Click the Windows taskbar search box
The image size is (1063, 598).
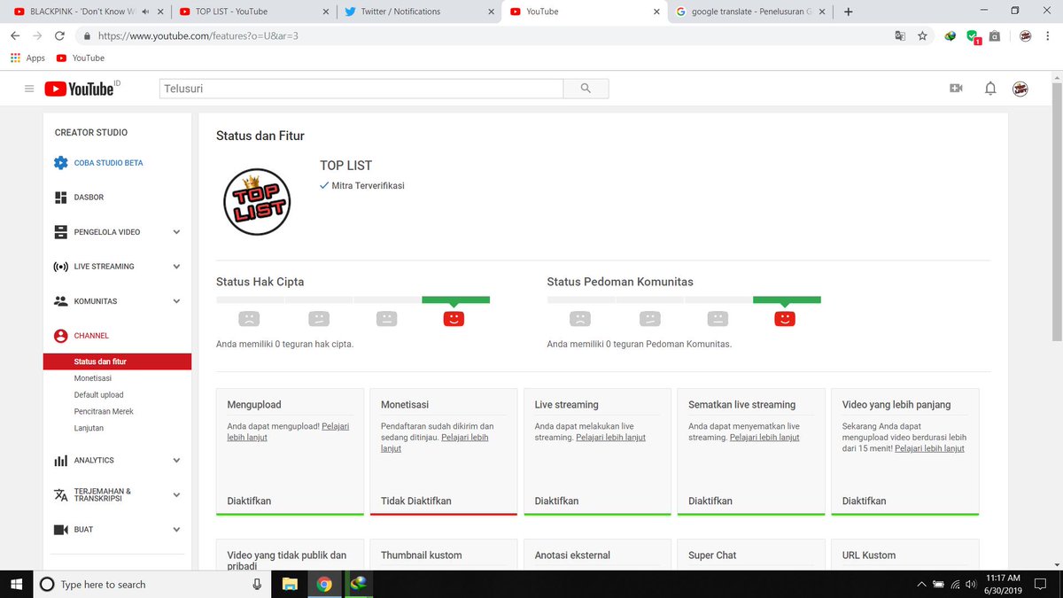(x=151, y=584)
